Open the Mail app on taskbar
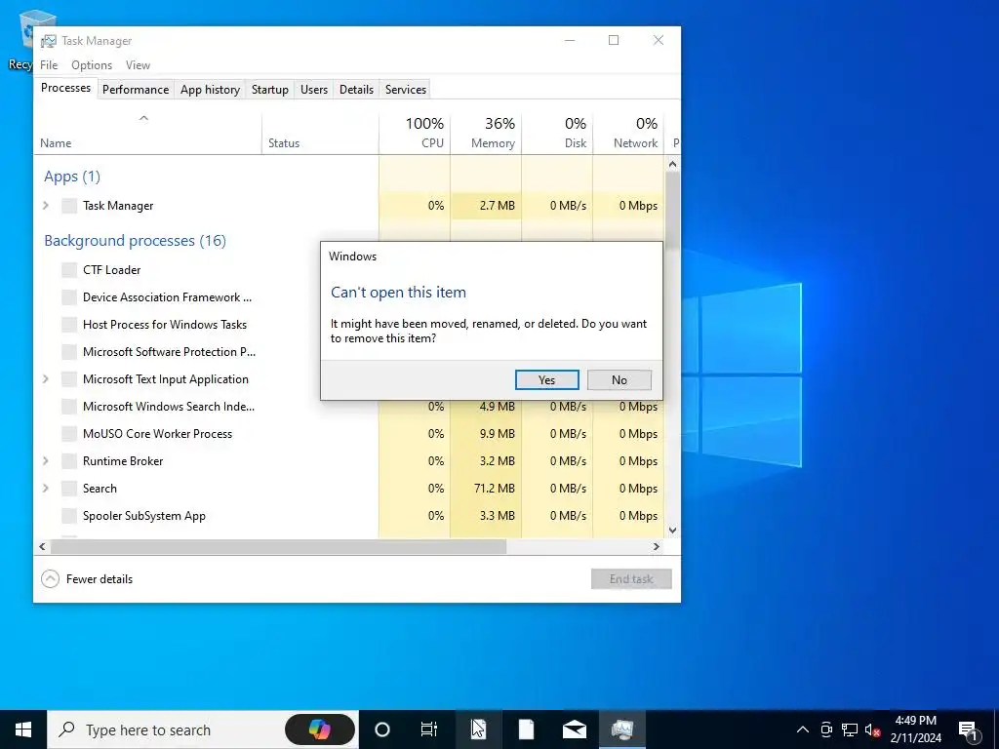999x749 pixels. pos(574,729)
